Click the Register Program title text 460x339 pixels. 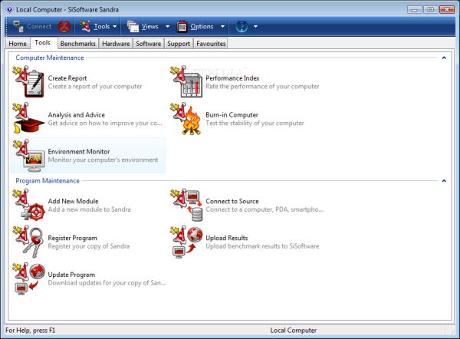coord(73,238)
